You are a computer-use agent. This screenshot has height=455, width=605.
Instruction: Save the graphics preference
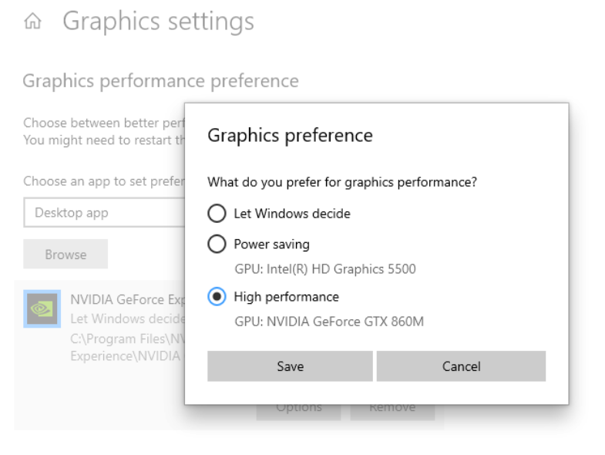coord(290,366)
